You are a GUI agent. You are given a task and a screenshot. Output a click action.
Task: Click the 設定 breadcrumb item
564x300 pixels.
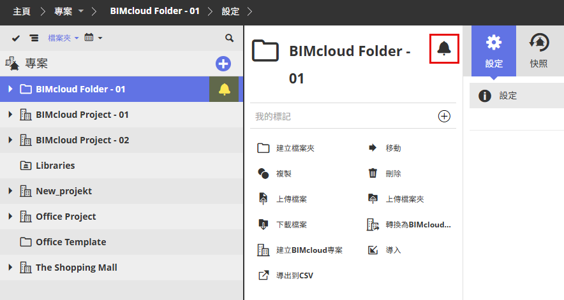230,11
